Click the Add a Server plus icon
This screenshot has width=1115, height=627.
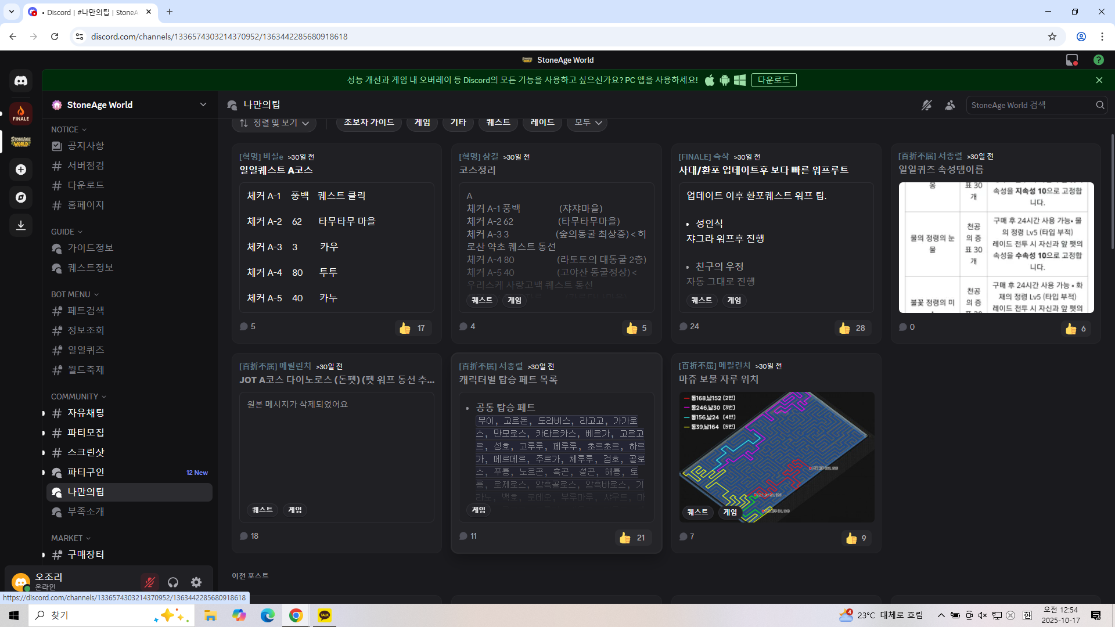coord(21,170)
